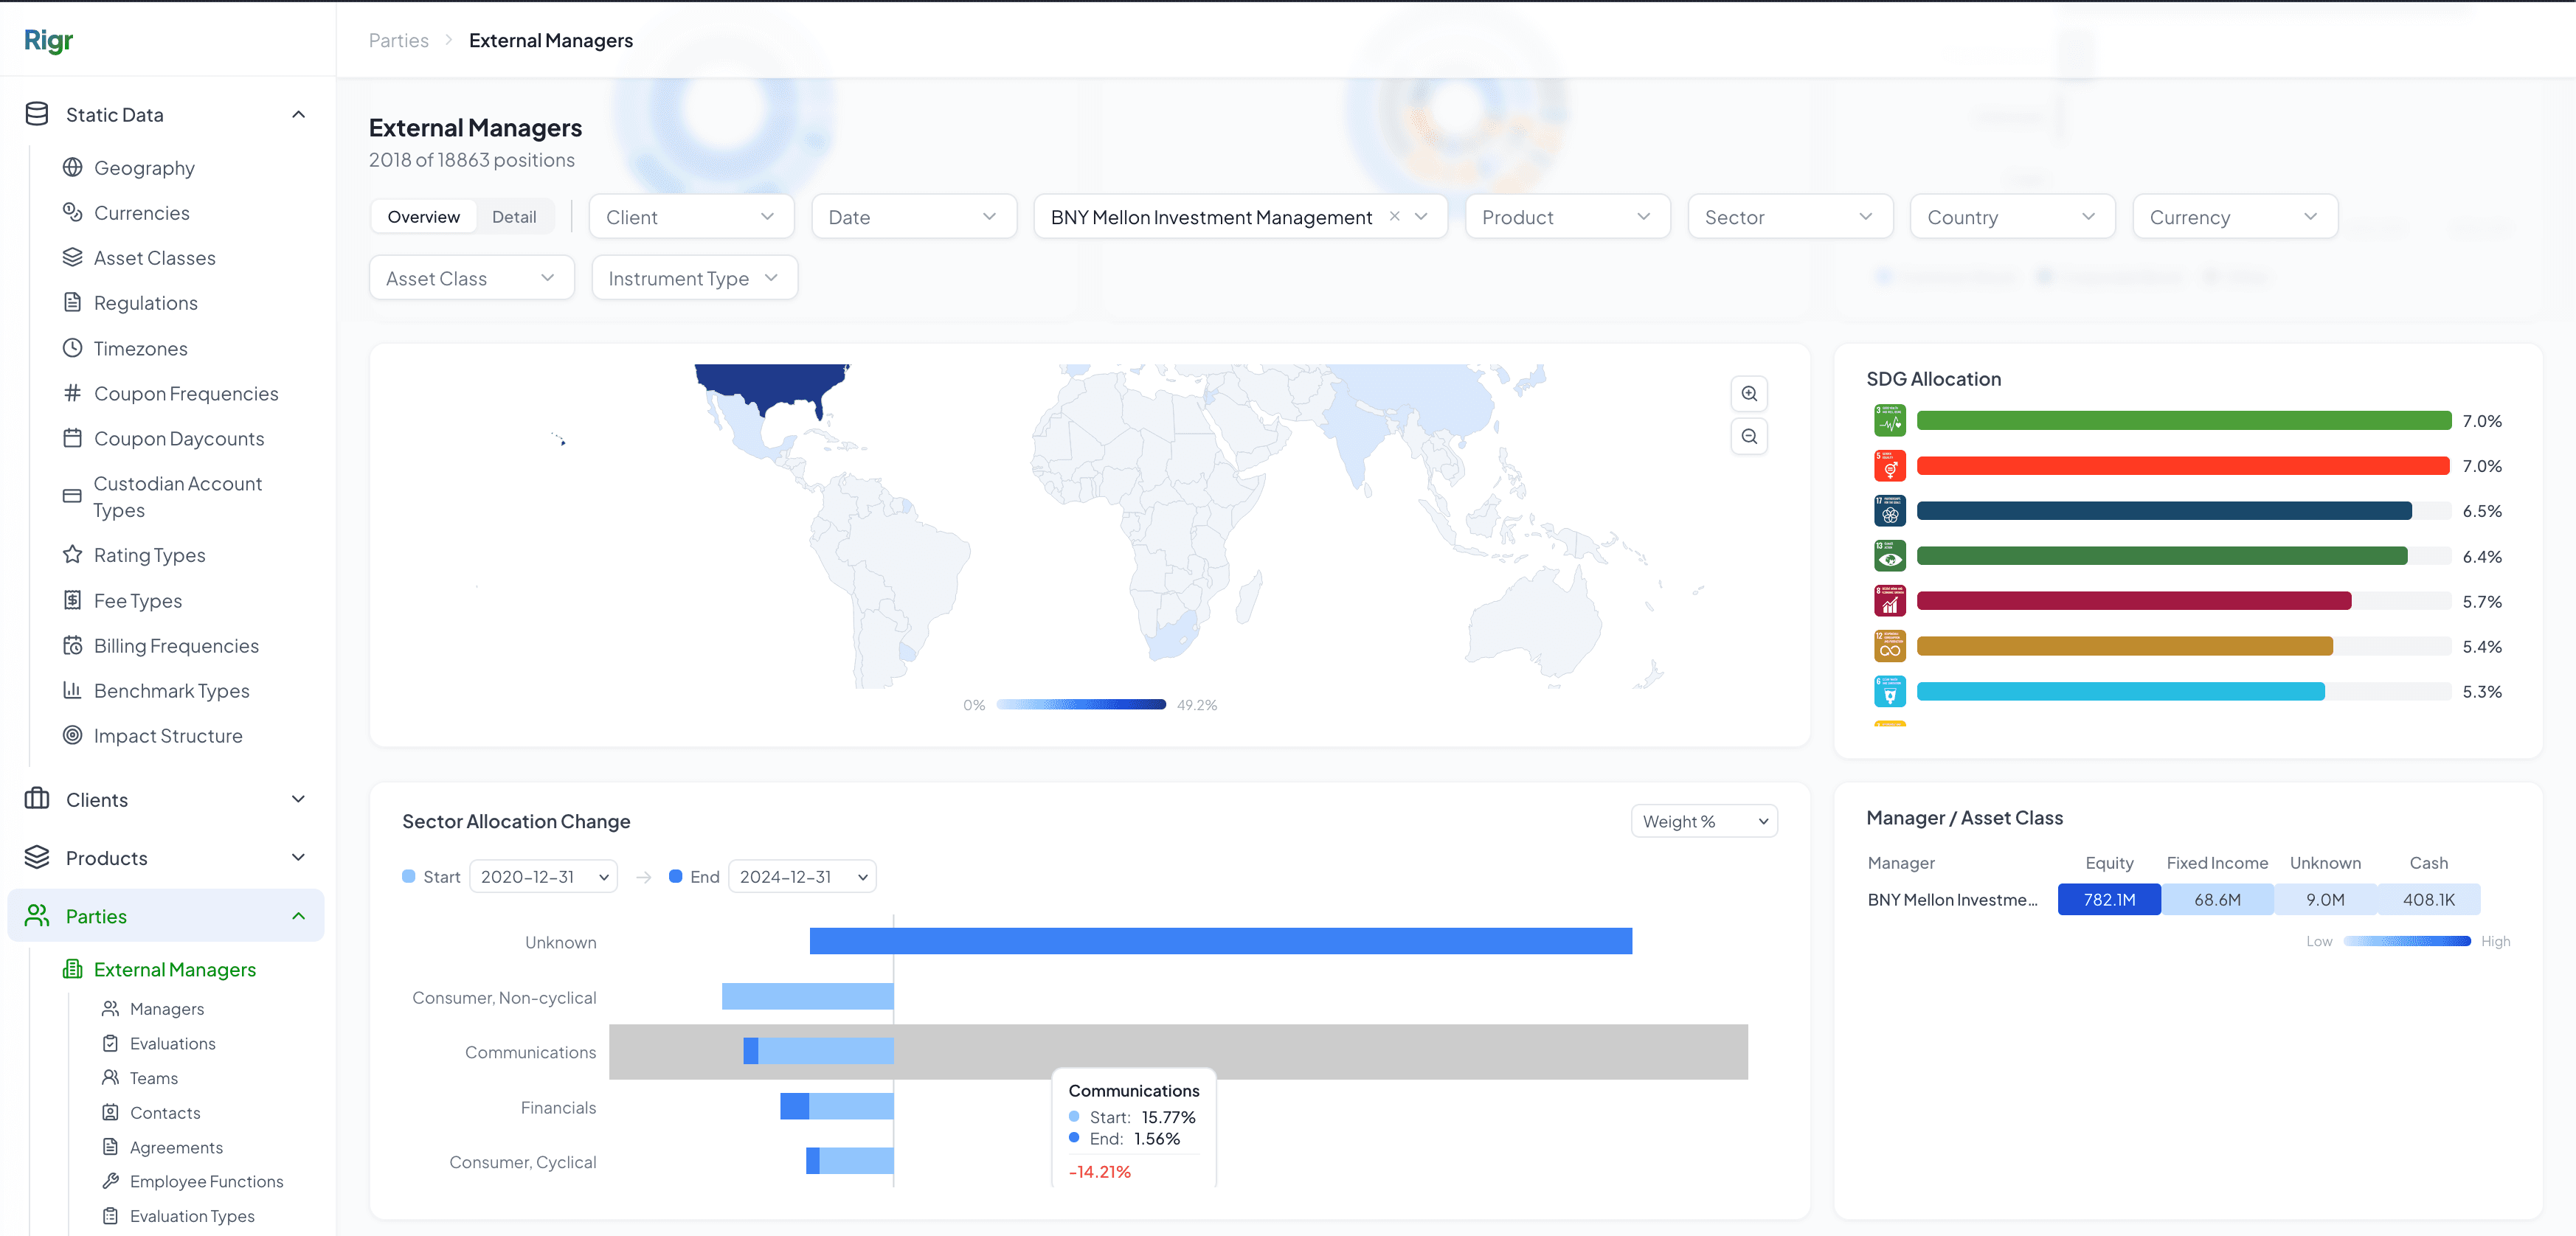The width and height of the screenshot is (2576, 1236).
Task: Open the Currency filter dropdown
Action: tap(2235, 217)
